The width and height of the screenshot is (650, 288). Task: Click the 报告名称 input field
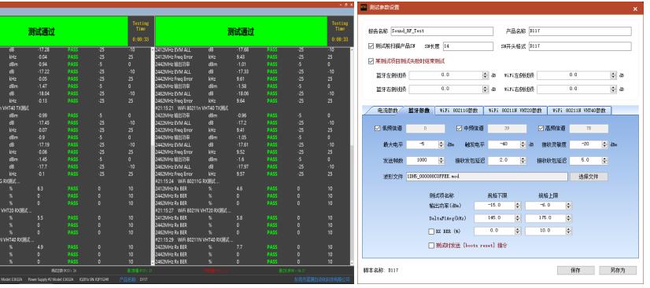click(442, 31)
